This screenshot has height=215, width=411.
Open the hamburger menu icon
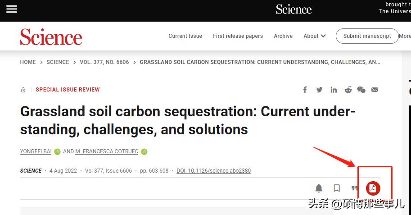[11, 9]
